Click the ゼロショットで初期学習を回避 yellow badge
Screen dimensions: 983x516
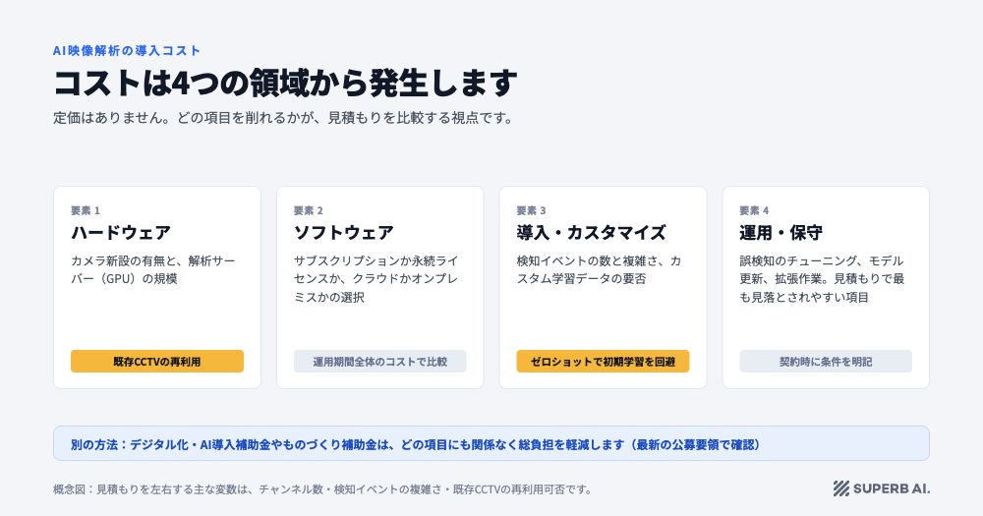click(603, 361)
